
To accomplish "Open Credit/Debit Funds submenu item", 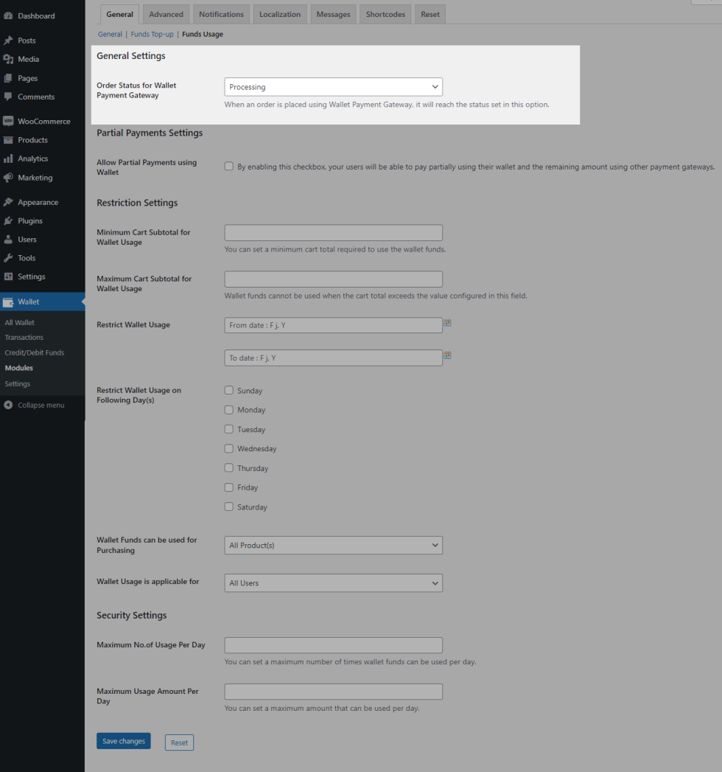I will pos(35,352).
